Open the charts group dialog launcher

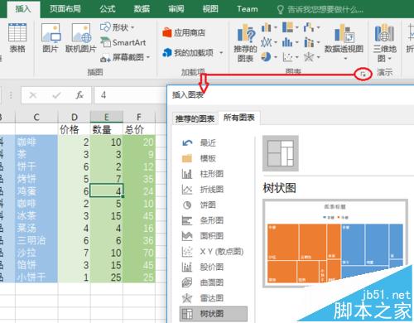click(363, 74)
